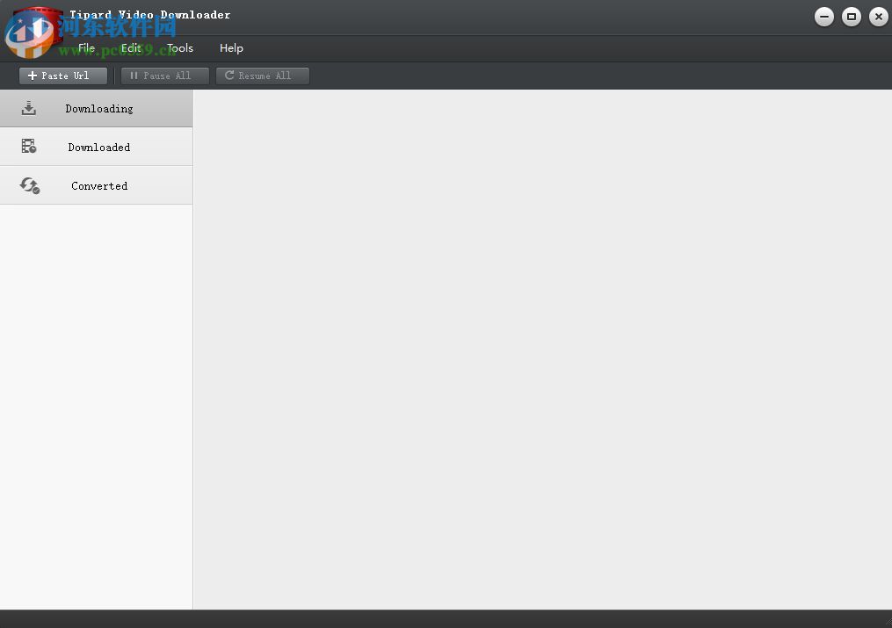Open the Tools menu
Viewport: 892px width, 628px height.
pos(179,48)
